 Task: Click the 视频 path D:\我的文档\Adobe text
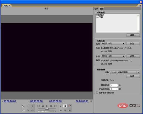(x=116, y=48)
